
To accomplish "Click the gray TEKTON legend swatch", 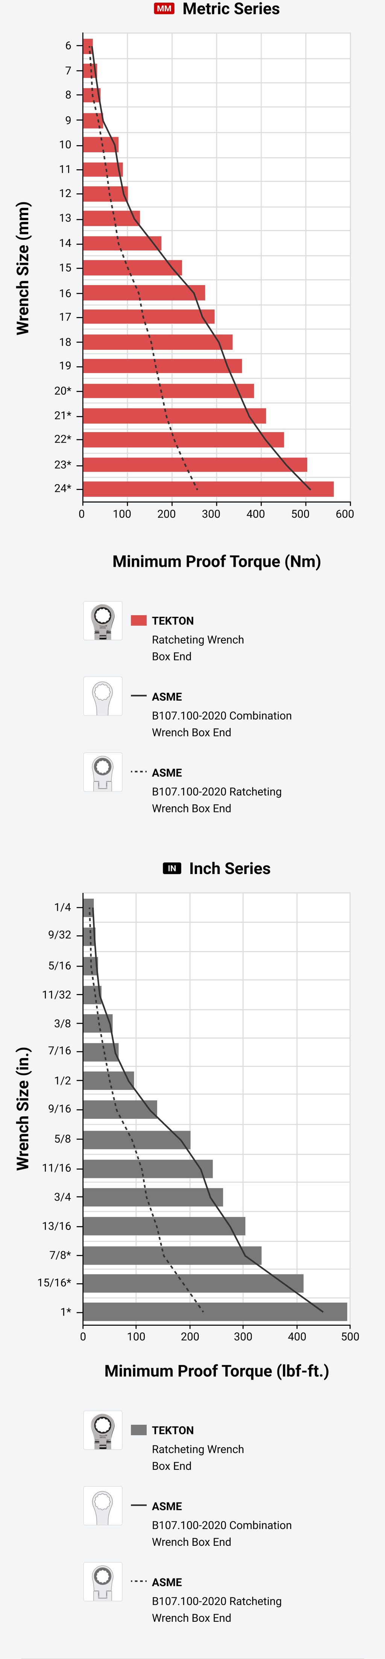I will click(x=138, y=1430).
